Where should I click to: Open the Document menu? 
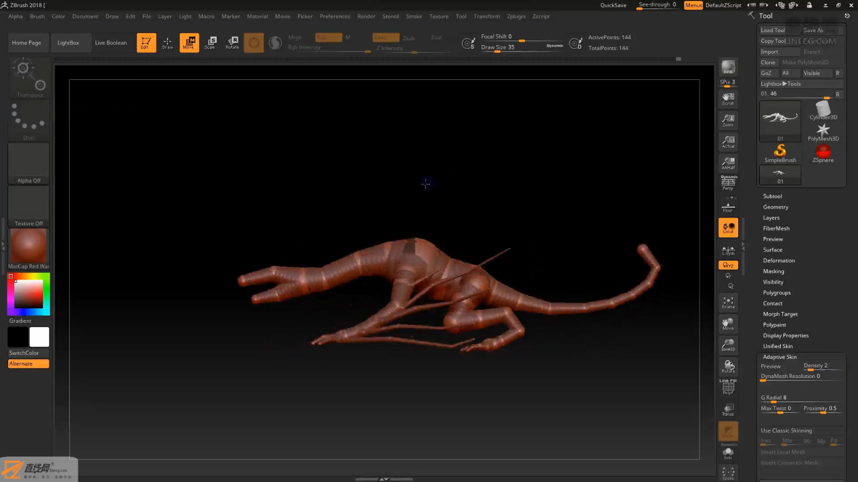(x=85, y=16)
